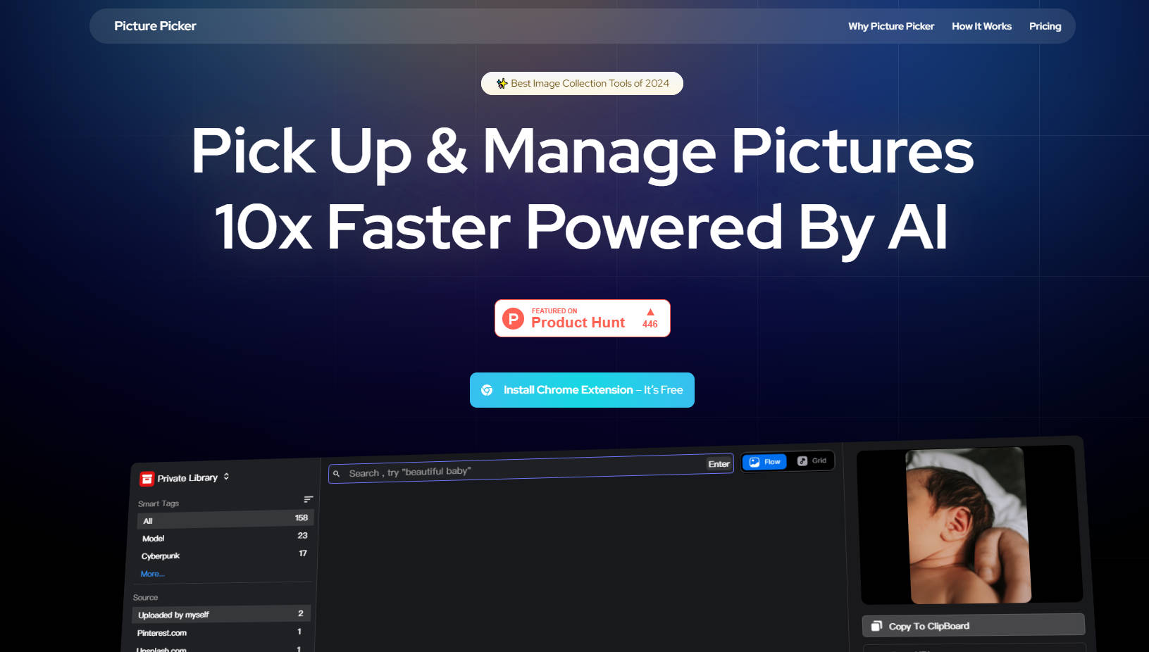Open Why Picture Picker link

point(891,26)
